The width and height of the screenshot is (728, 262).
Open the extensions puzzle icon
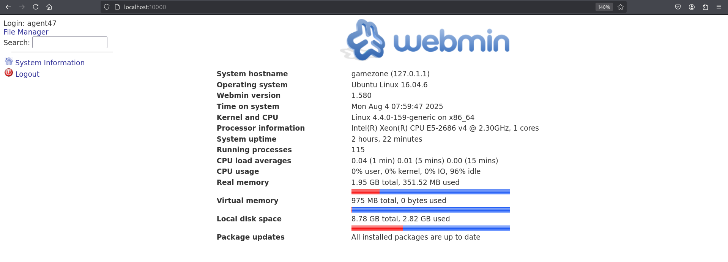pyautogui.click(x=705, y=7)
